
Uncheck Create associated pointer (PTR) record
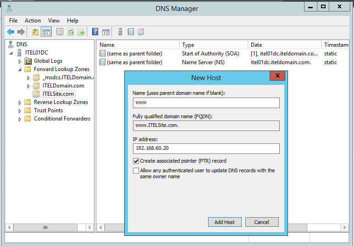[136, 161]
